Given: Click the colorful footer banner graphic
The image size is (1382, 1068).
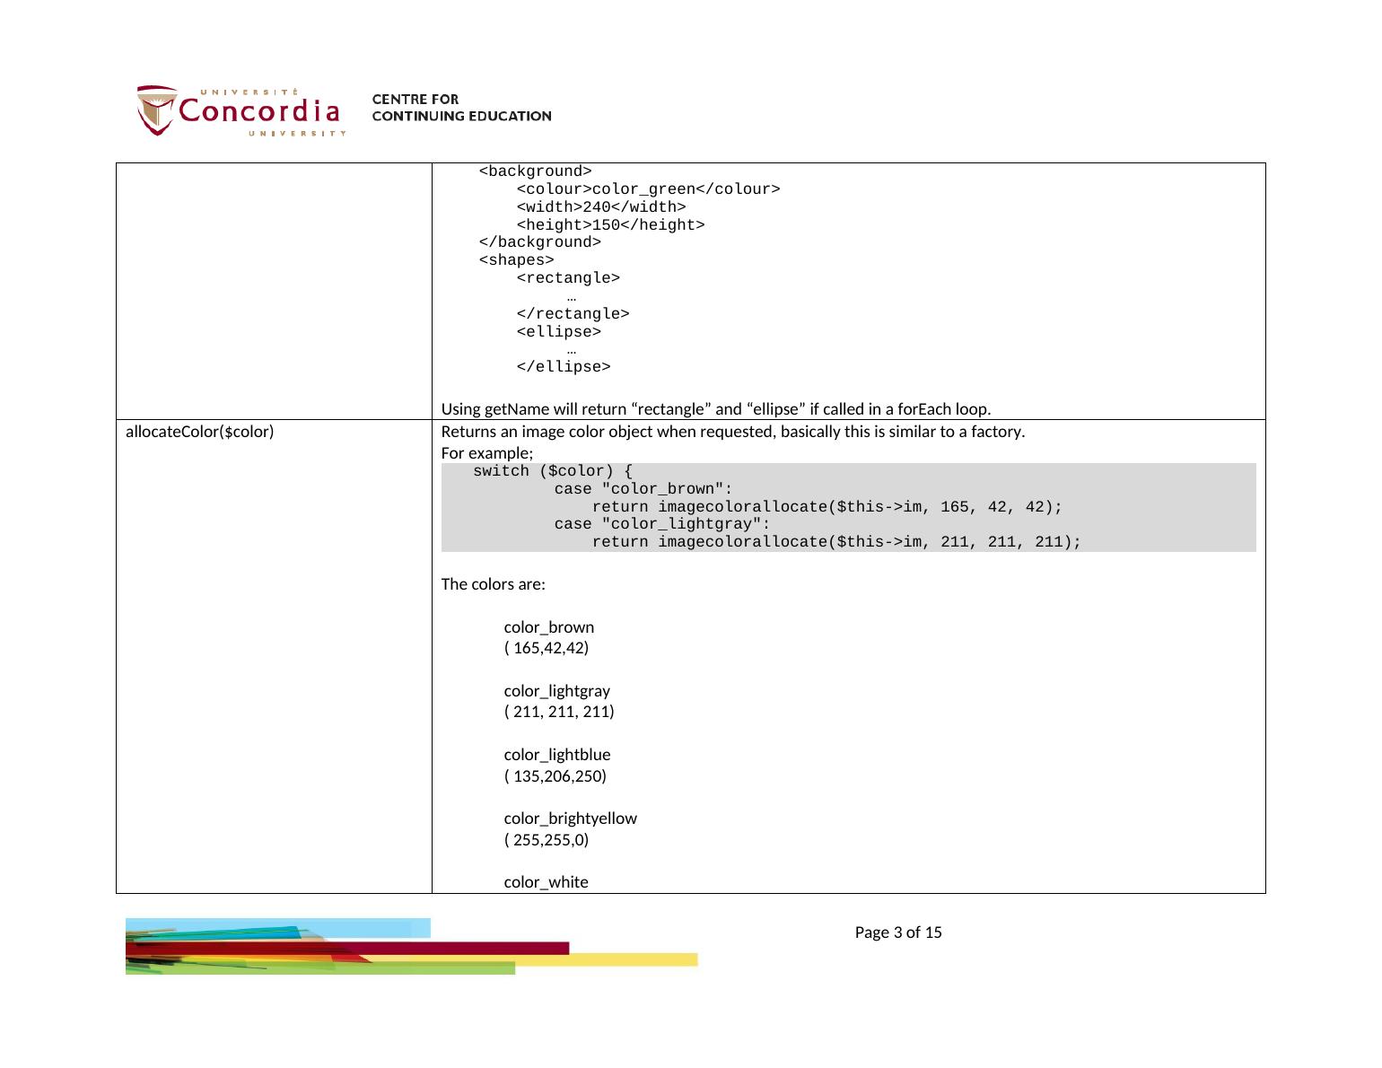Looking at the screenshot, I should [410, 946].
